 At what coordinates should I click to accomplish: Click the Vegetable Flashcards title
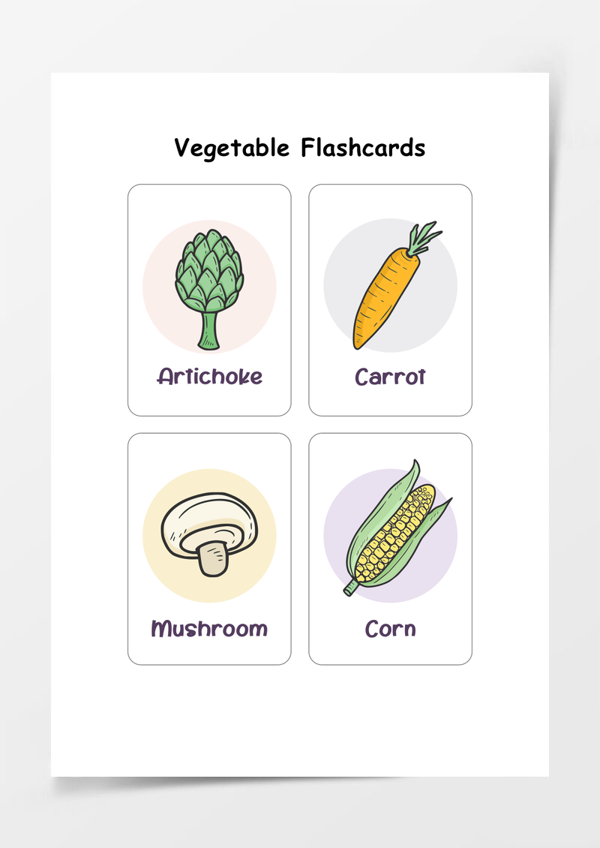tap(299, 148)
